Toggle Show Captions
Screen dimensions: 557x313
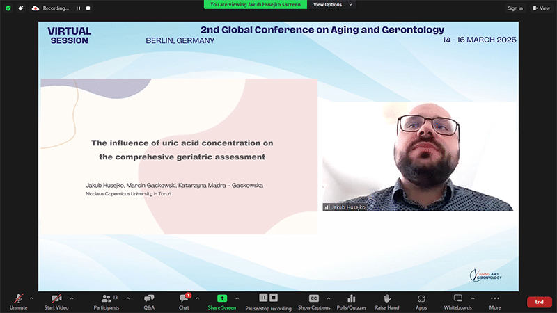(x=314, y=298)
